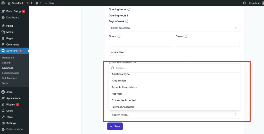The height and width of the screenshot is (134, 264).
Task: Click the search icon in top admin bar
Action: pyautogui.click(x=245, y=3)
